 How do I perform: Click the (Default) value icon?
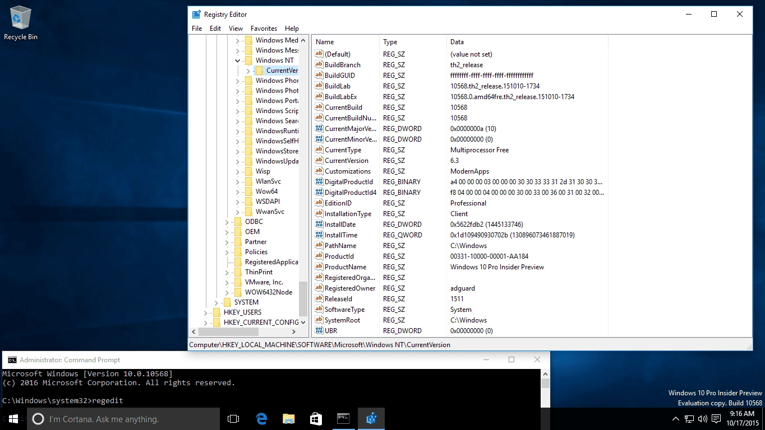click(x=319, y=54)
